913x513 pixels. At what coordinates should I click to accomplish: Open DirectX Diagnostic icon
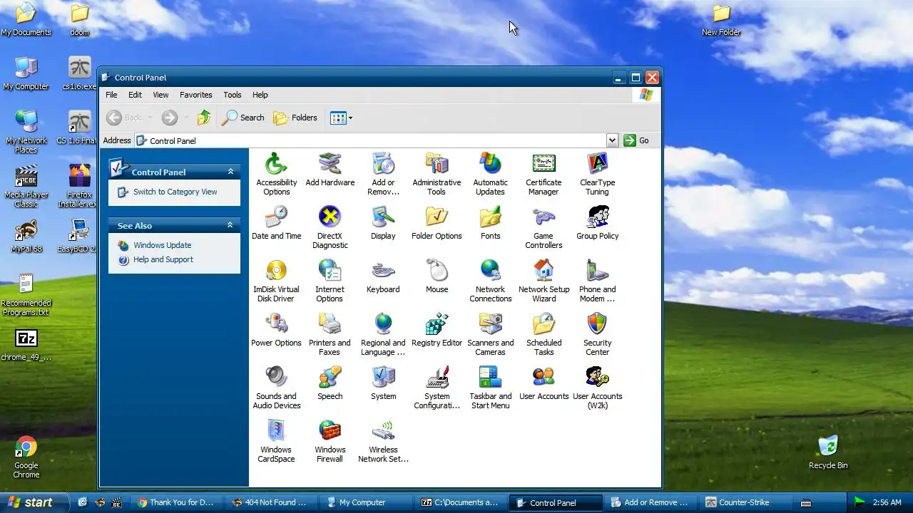(330, 227)
